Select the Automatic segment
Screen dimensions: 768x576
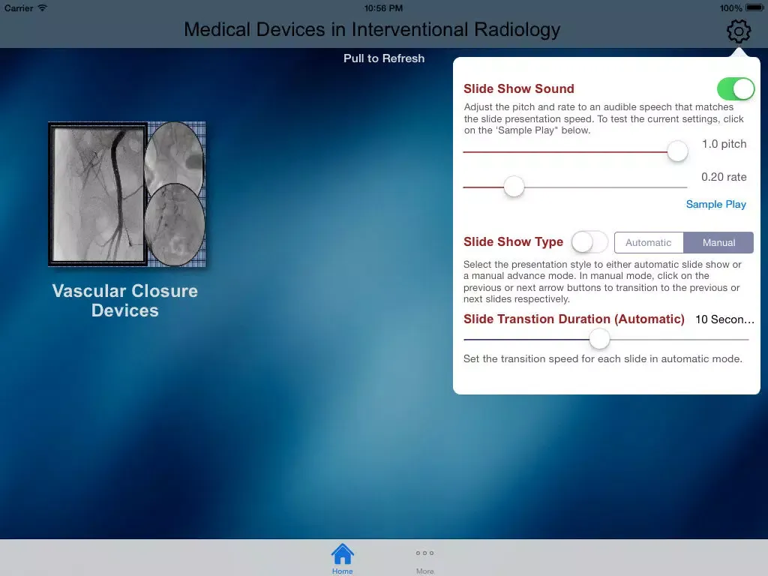click(649, 242)
